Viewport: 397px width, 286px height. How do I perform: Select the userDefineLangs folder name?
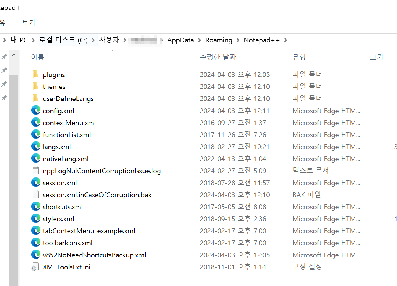point(68,99)
